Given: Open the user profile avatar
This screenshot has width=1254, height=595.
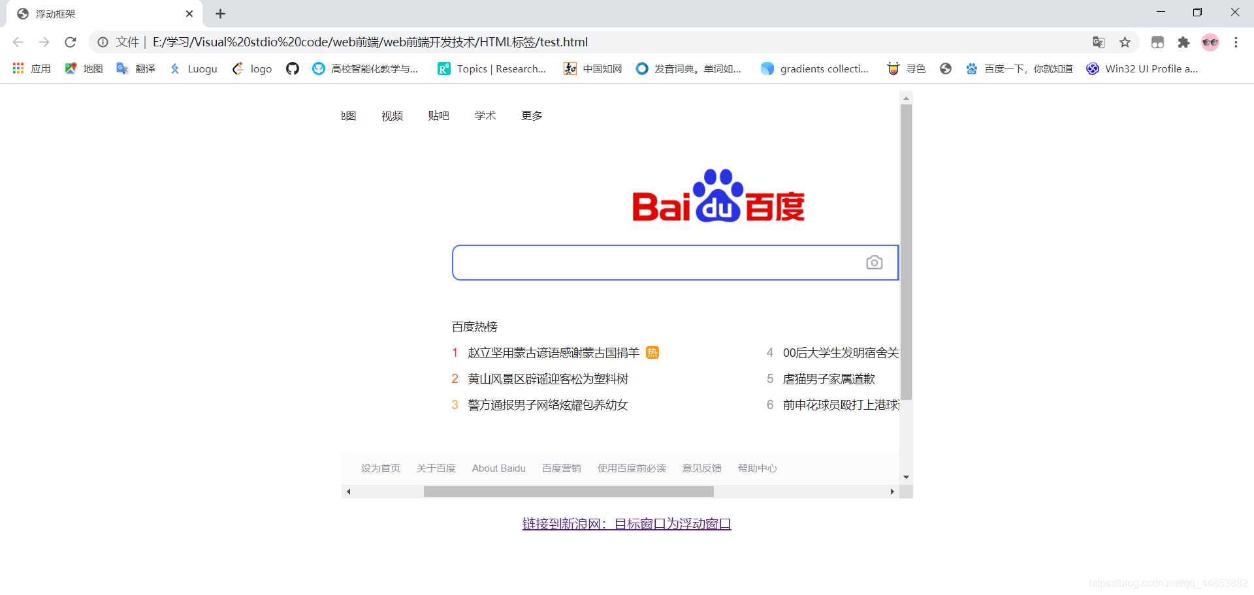Looking at the screenshot, I should click(1210, 42).
